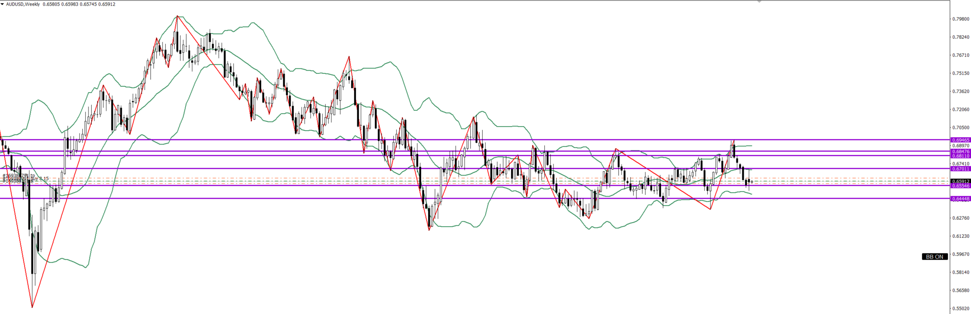Click the lowest zigzag trough point near 0.55
This screenshot has height=314, width=971.
click(32, 307)
